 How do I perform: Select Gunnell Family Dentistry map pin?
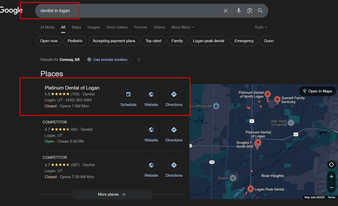(x=277, y=100)
